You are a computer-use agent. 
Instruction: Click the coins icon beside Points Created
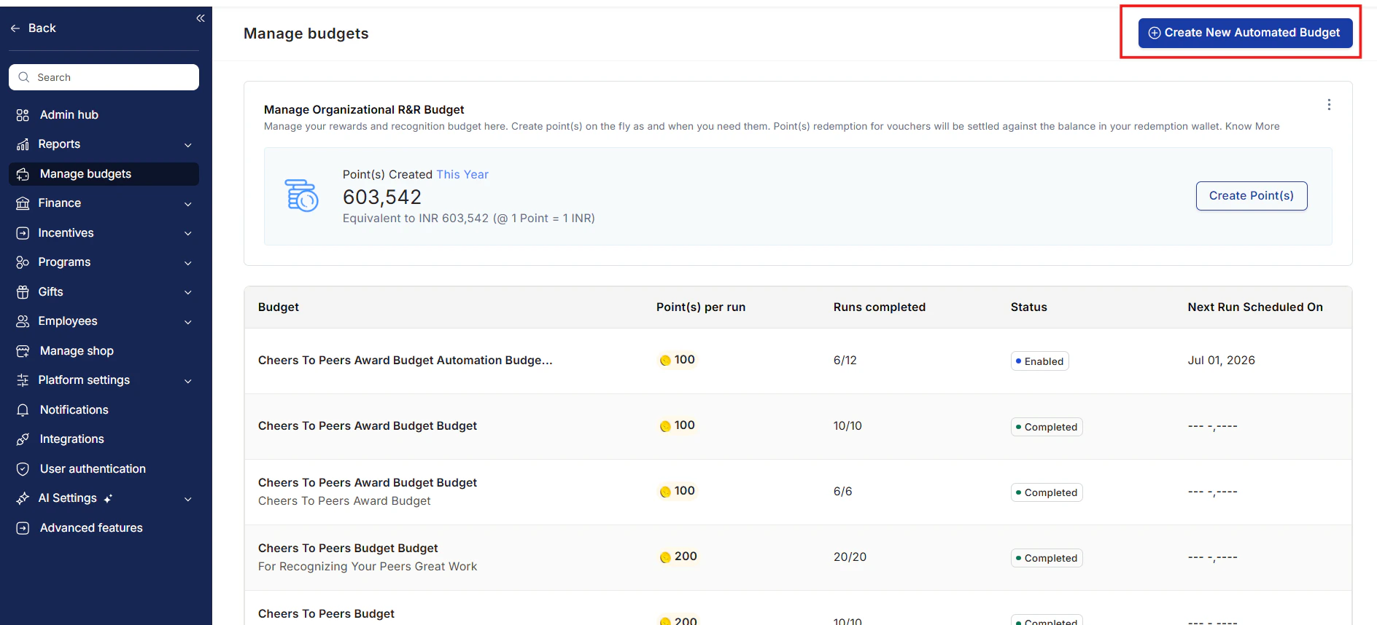[x=301, y=195]
